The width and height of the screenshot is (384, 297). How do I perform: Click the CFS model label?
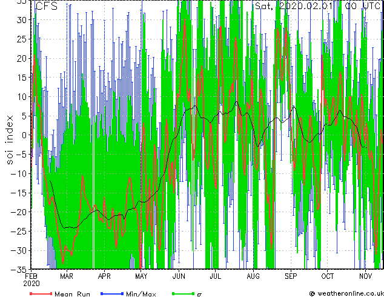coord(47,6)
